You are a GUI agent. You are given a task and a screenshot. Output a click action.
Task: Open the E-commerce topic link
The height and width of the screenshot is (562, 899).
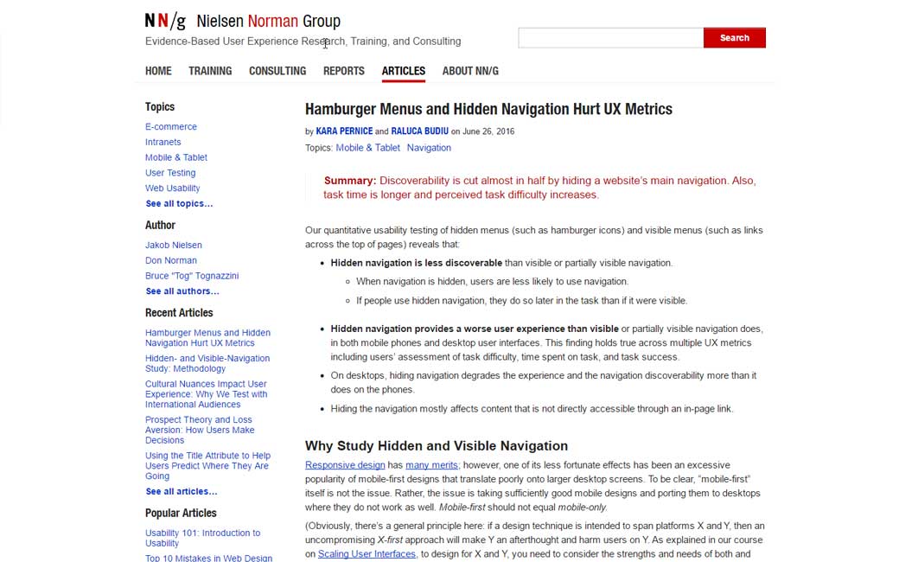171,127
